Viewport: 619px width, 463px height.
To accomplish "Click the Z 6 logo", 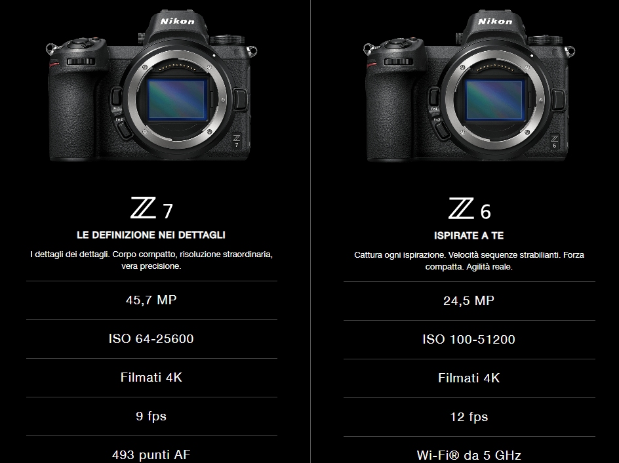I will [x=469, y=209].
